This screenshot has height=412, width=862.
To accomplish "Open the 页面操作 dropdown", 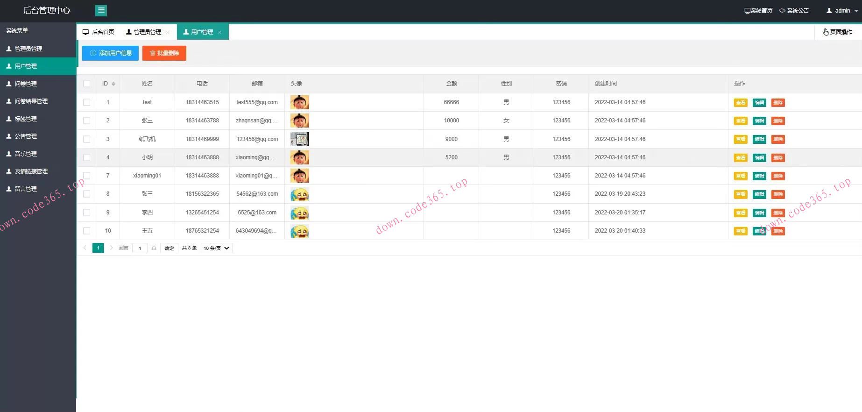I will click(838, 32).
